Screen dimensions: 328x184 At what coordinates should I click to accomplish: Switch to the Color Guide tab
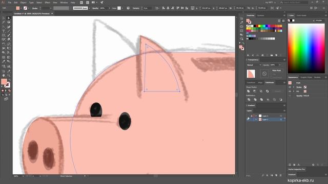301,15
